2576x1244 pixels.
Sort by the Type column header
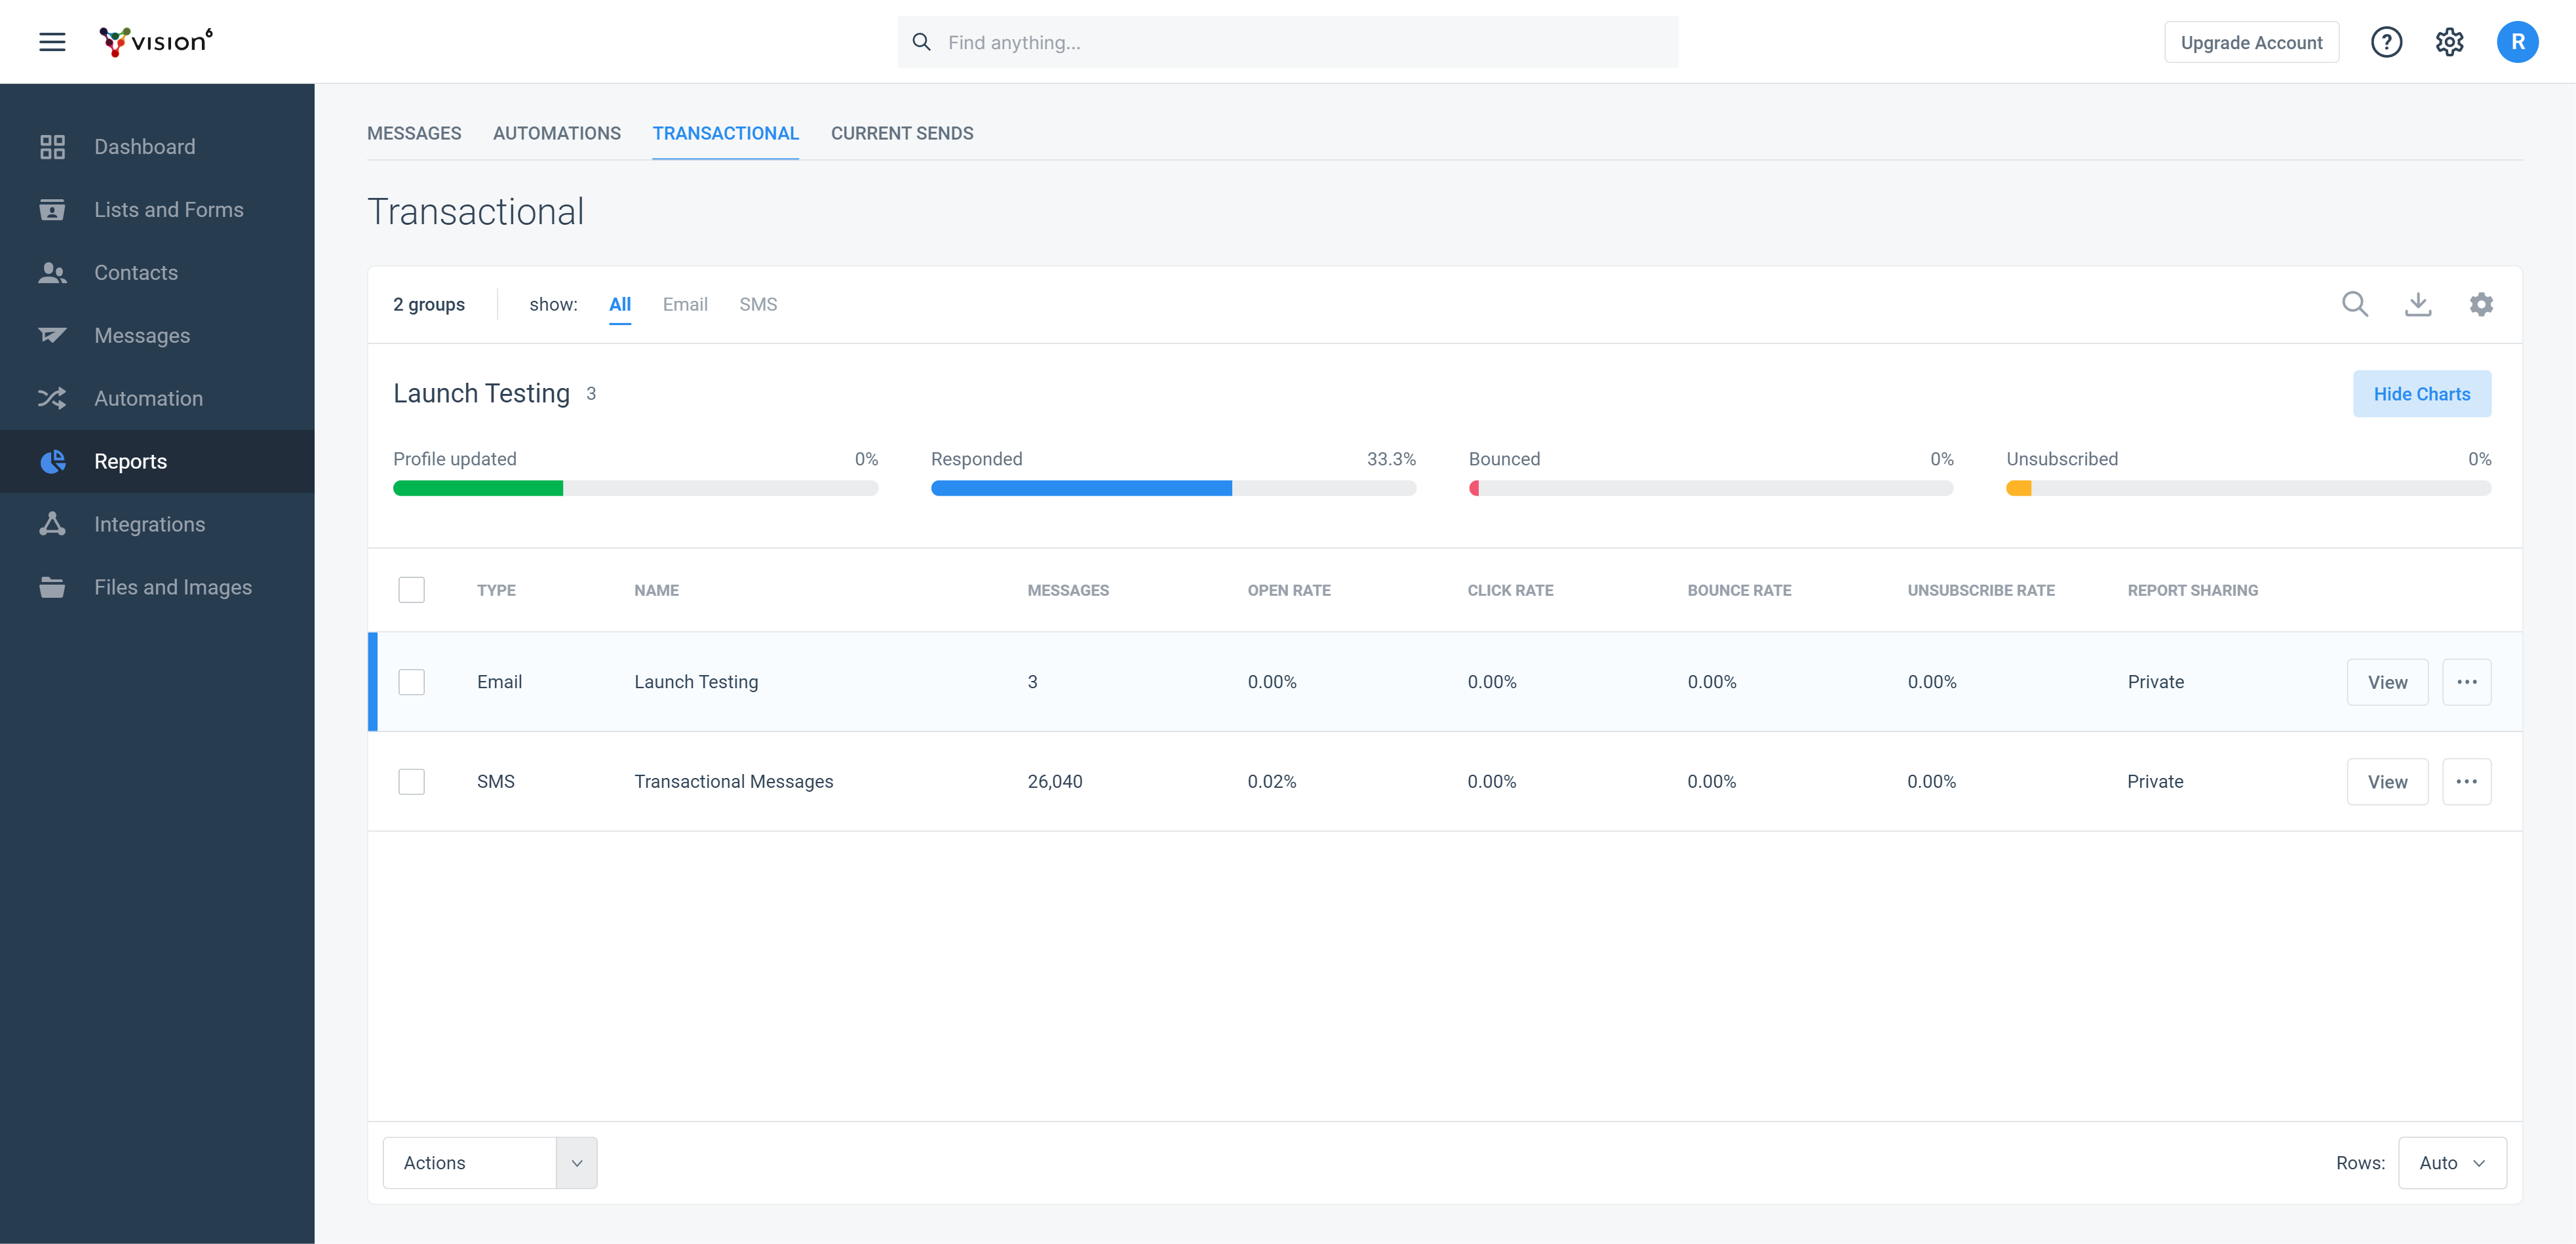coord(496,590)
